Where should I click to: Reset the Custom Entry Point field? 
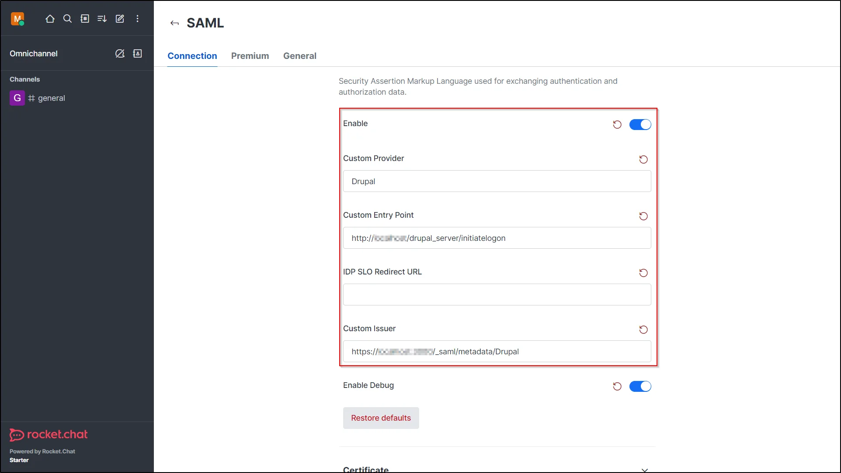click(x=643, y=216)
